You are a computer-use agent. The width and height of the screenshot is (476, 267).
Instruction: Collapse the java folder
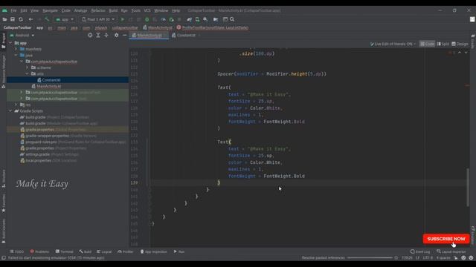point(16,56)
